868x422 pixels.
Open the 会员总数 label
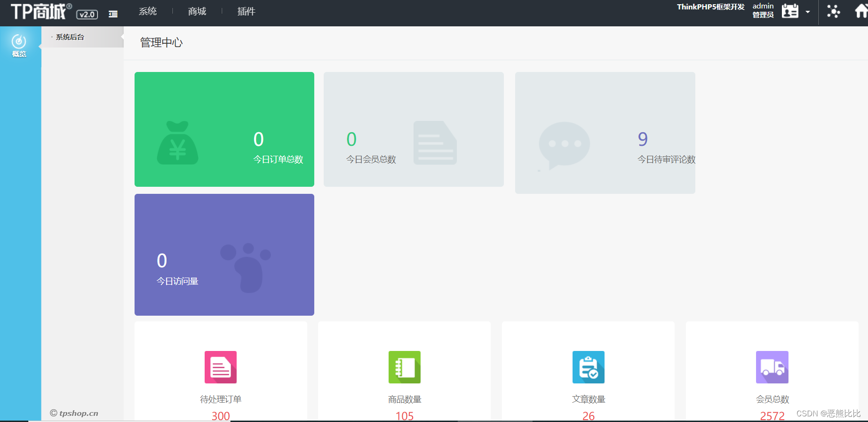772,399
